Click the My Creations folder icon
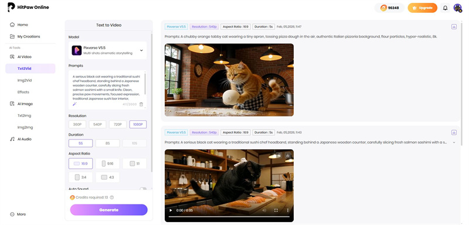 [x=12, y=36]
